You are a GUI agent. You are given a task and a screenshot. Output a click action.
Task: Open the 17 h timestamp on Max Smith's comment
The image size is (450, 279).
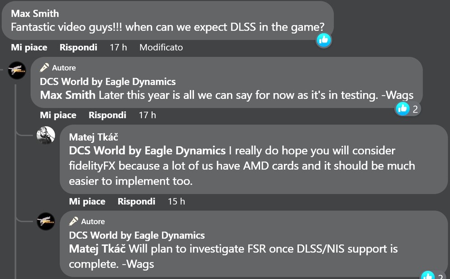pyautogui.click(x=118, y=47)
